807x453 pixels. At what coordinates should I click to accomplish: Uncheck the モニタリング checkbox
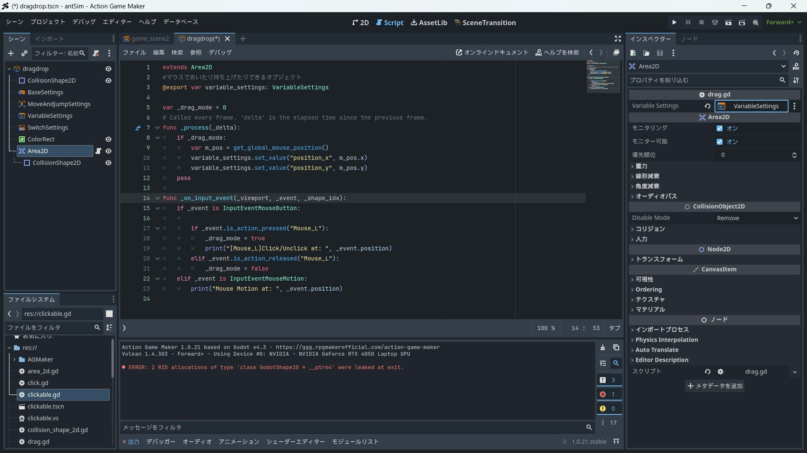[x=720, y=128]
